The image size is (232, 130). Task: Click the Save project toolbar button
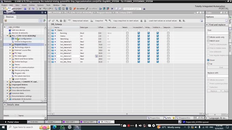point(16,9)
